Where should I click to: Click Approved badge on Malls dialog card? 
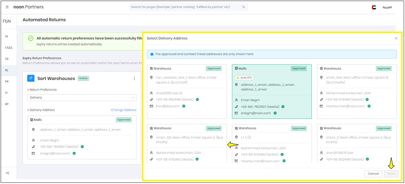pyautogui.click(x=299, y=69)
